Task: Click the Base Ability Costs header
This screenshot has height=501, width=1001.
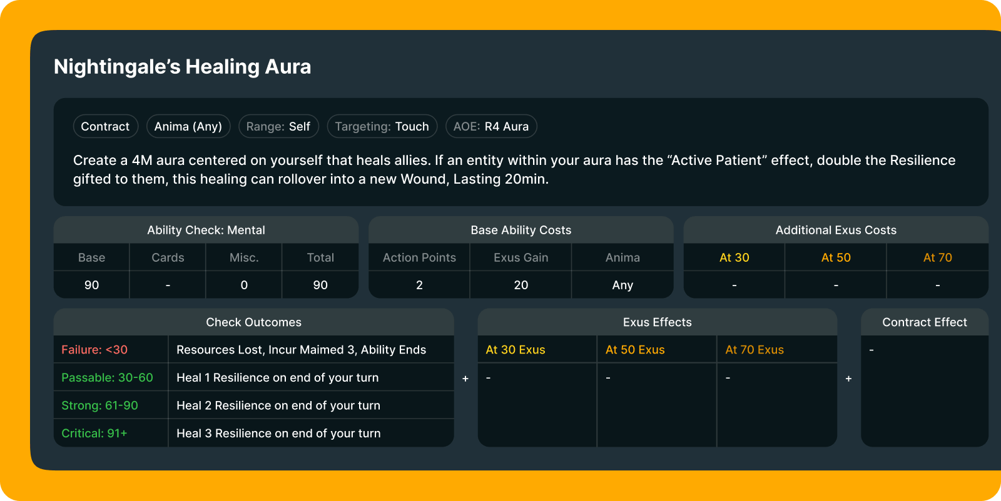Action: tap(521, 230)
